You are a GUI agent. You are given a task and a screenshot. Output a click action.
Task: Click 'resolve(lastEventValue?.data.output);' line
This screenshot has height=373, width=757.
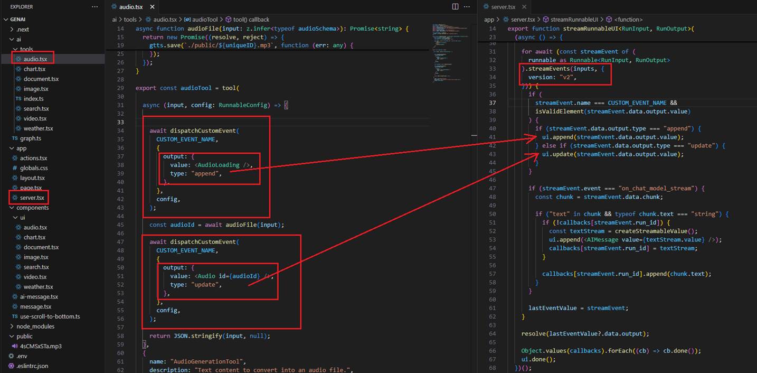click(x=585, y=333)
